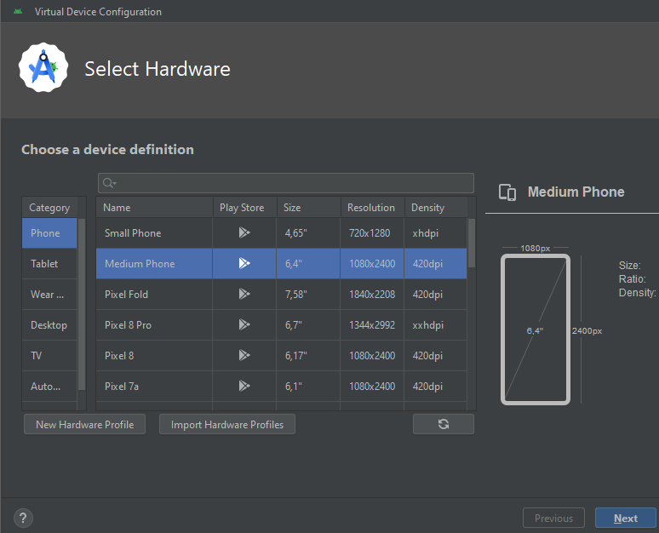This screenshot has width=659, height=533.
Task: Click the Play Store icon for Pixel Fold
Action: tap(244, 294)
